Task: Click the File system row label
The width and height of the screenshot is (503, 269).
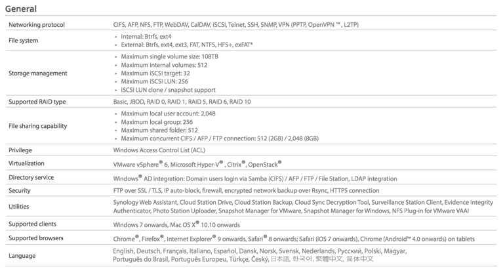Action: tap(24, 41)
